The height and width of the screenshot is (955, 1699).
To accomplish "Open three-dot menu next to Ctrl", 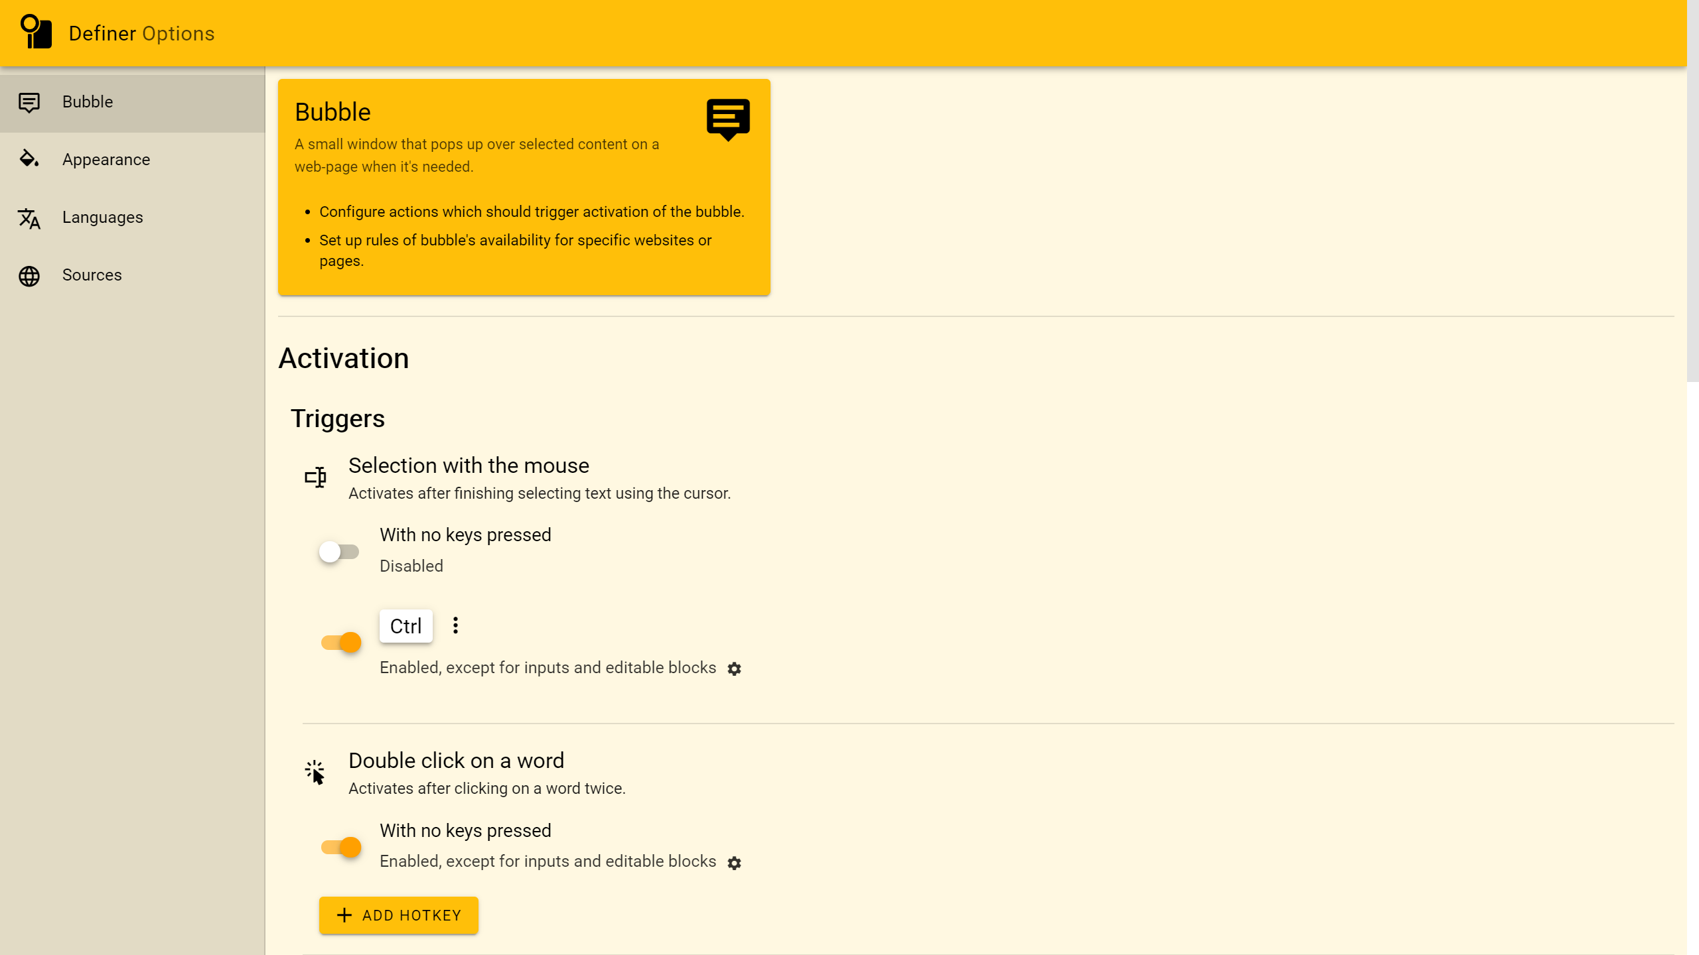I will click(455, 625).
